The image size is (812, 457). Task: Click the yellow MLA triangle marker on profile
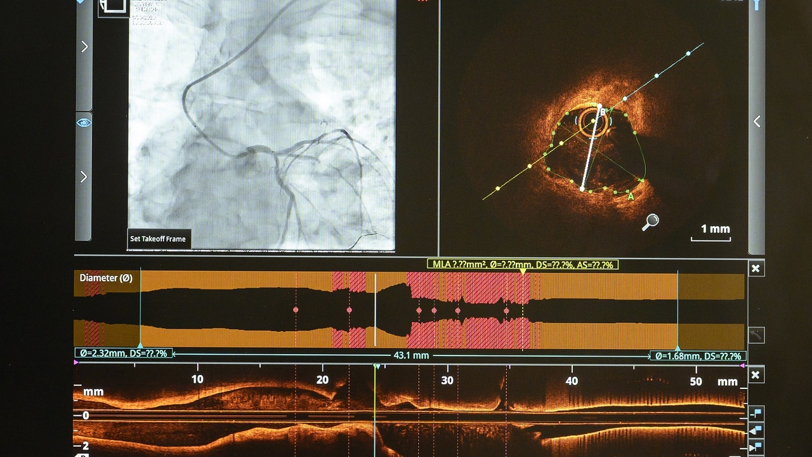coord(523,272)
